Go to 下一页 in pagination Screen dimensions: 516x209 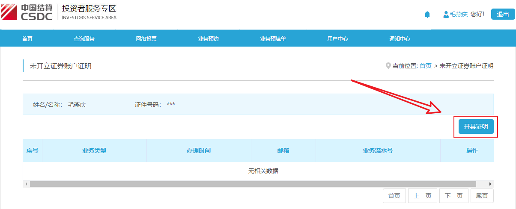tap(453, 196)
